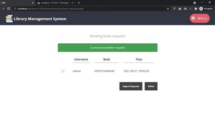This screenshot has height=121, width=215.
Task: Bookmark this page with the star icon
Action: (168, 9)
